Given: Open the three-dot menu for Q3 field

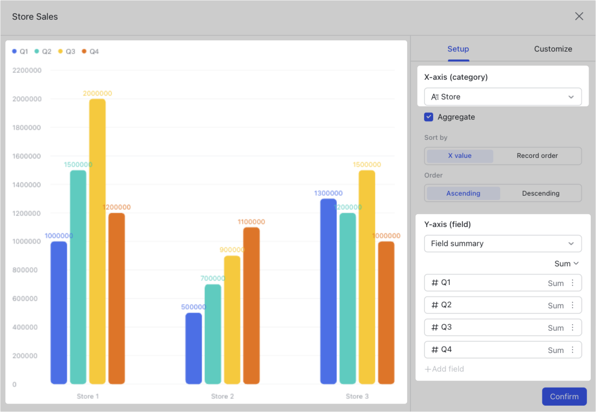Looking at the screenshot, I should (x=573, y=327).
